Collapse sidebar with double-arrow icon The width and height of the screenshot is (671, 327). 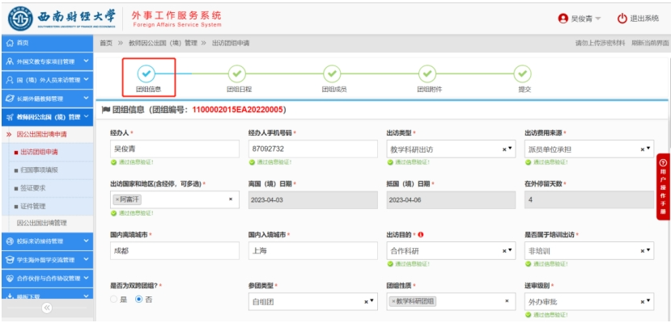(46, 308)
